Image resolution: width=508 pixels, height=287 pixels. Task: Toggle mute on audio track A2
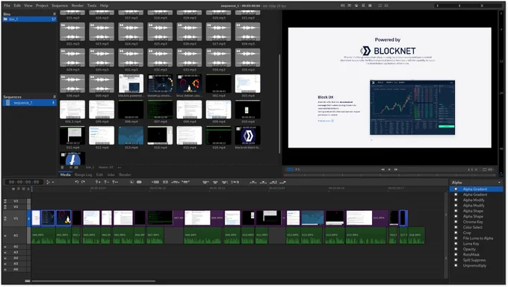click(x=5, y=247)
